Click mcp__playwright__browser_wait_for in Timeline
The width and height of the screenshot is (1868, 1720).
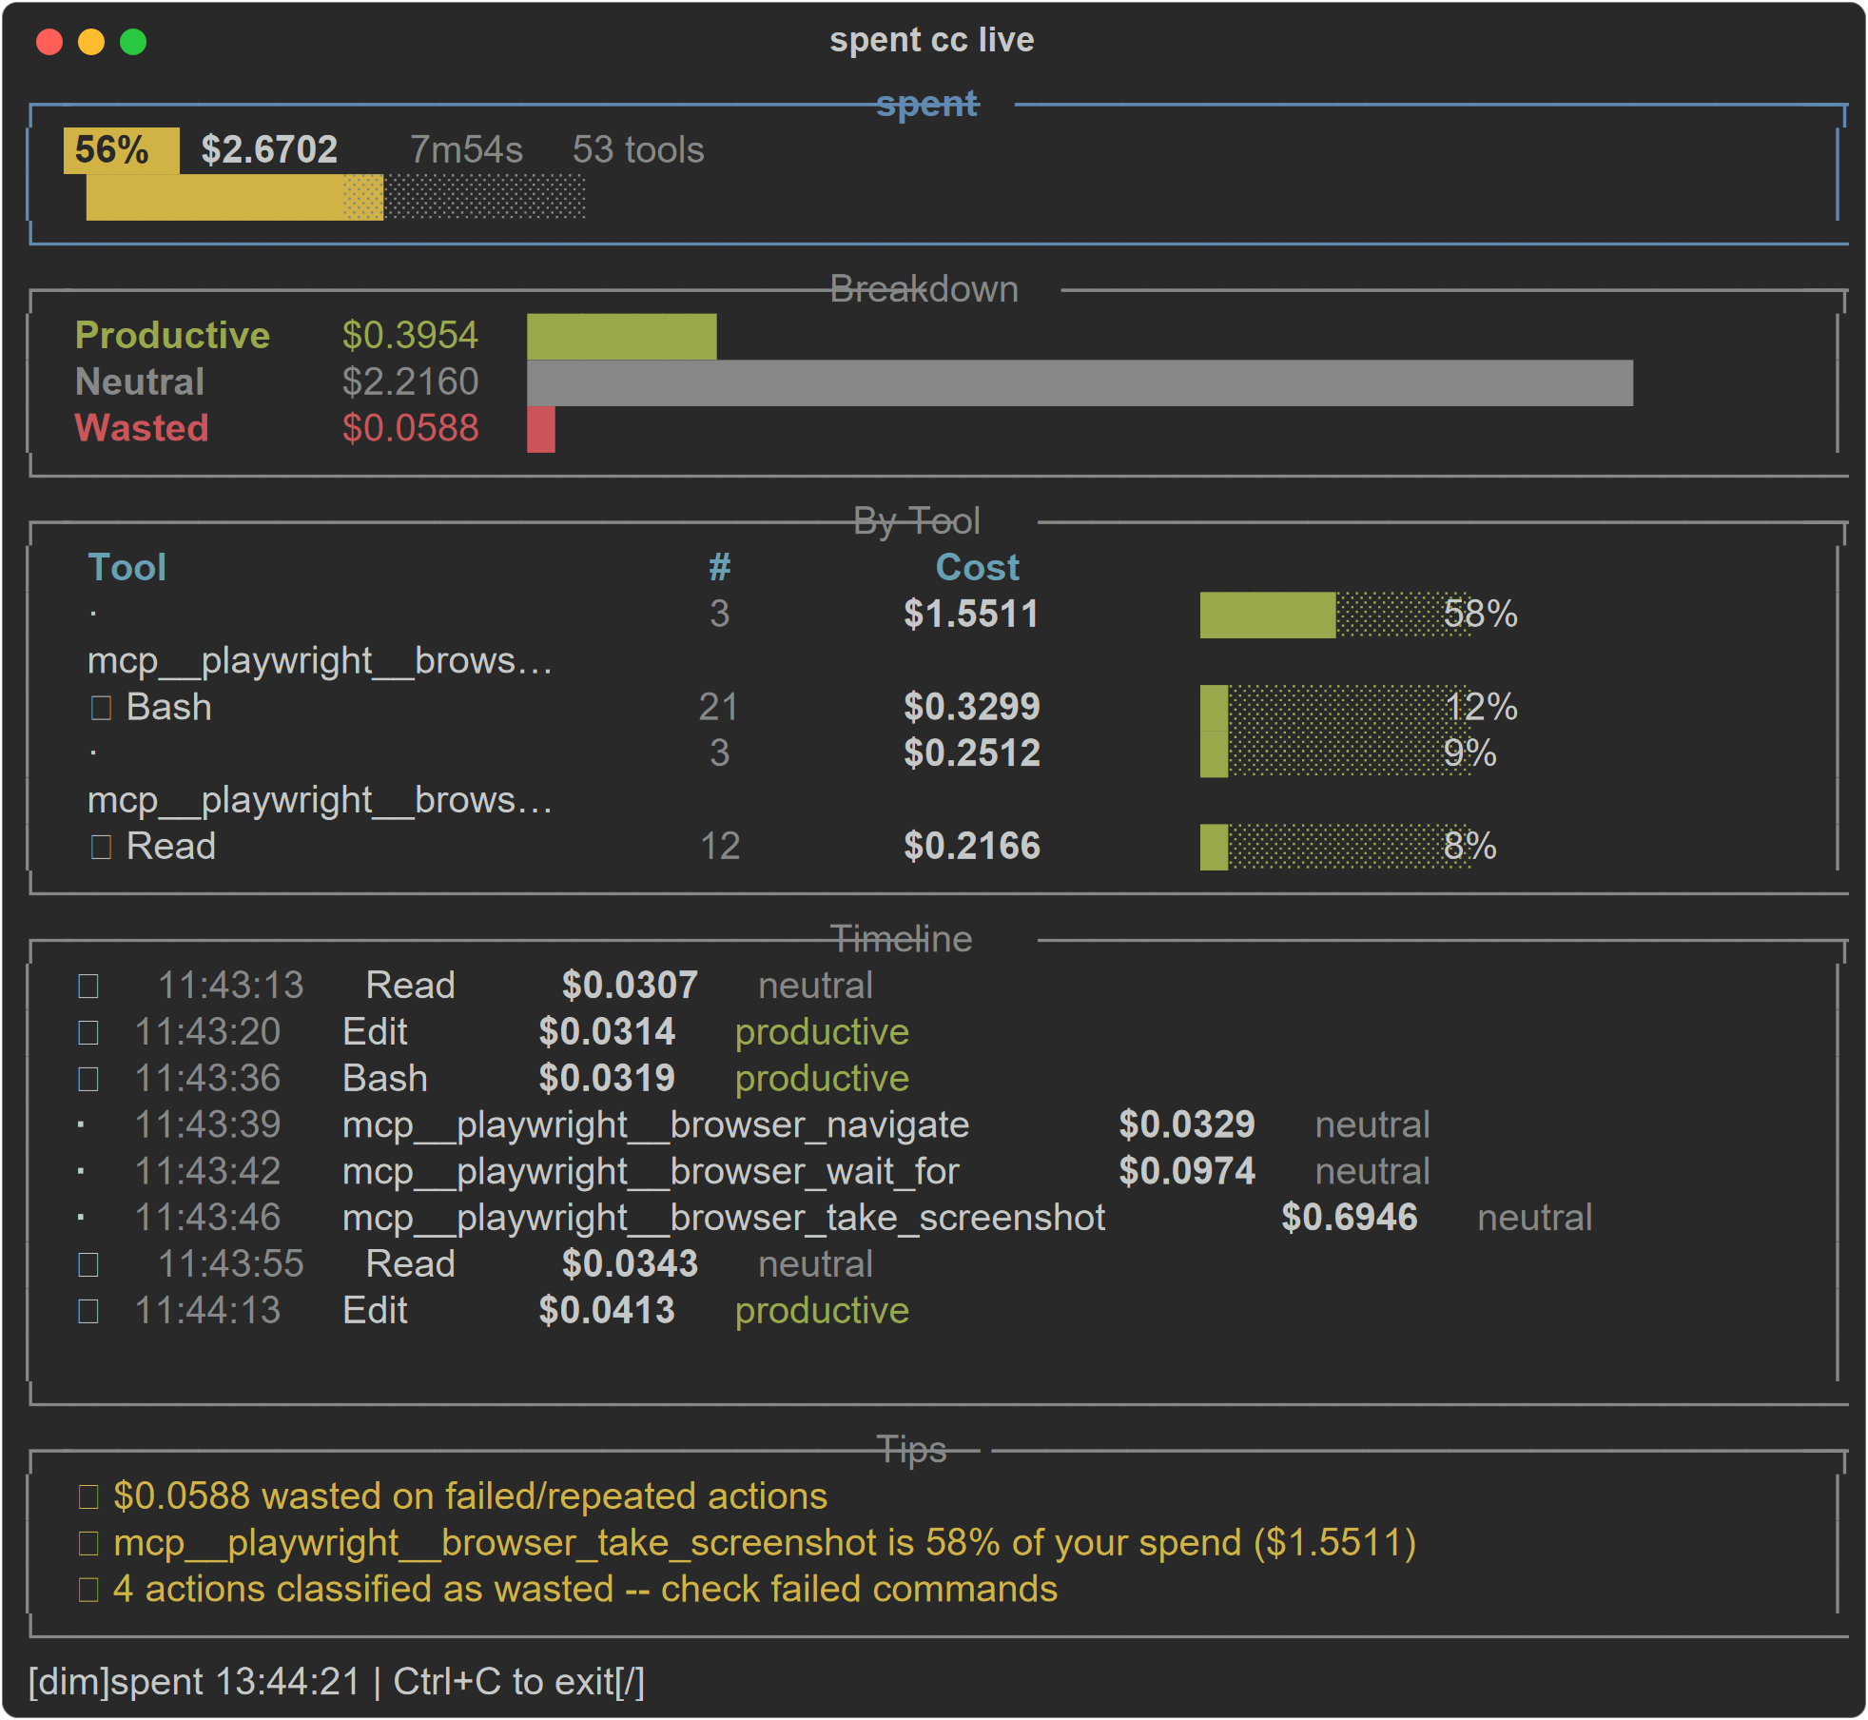click(651, 1172)
